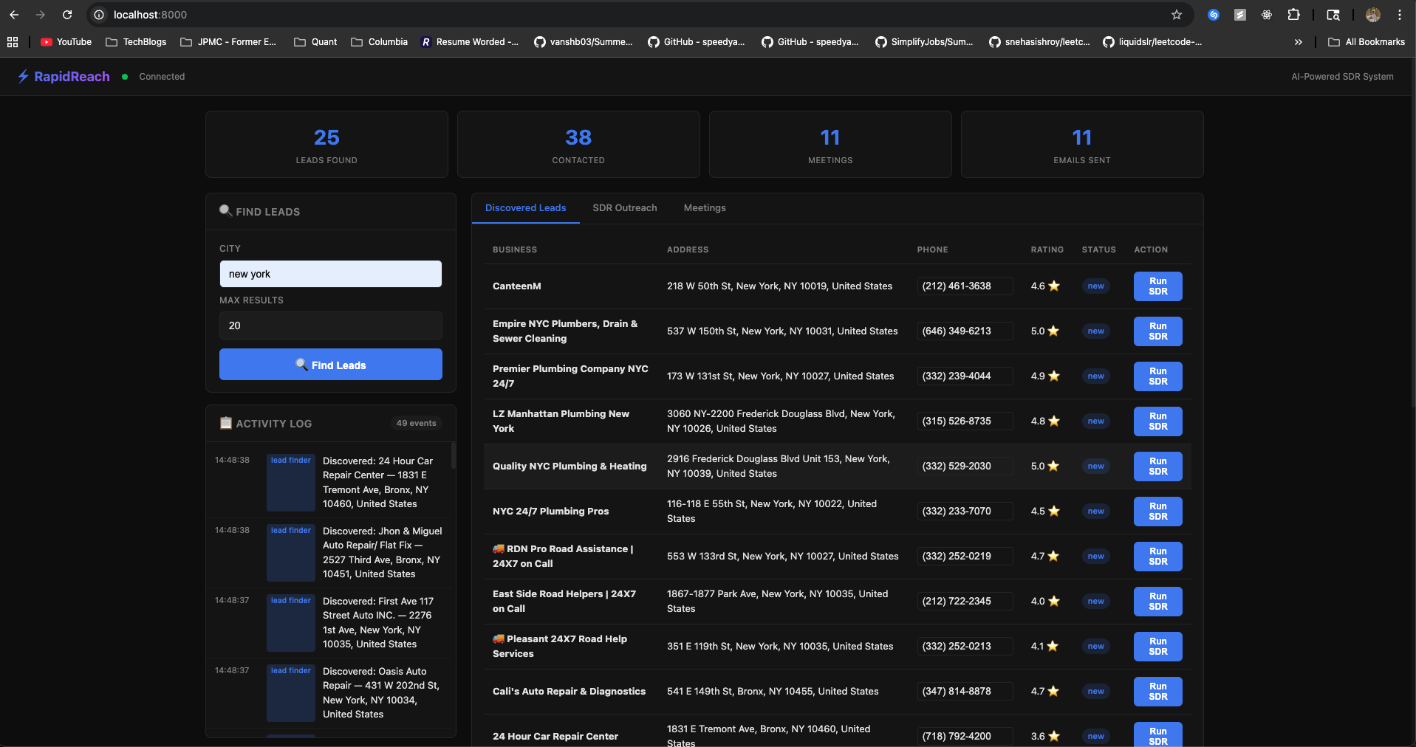The height and width of the screenshot is (747, 1416).
Task: Open the YouTube bookmark
Action: pyautogui.click(x=66, y=42)
